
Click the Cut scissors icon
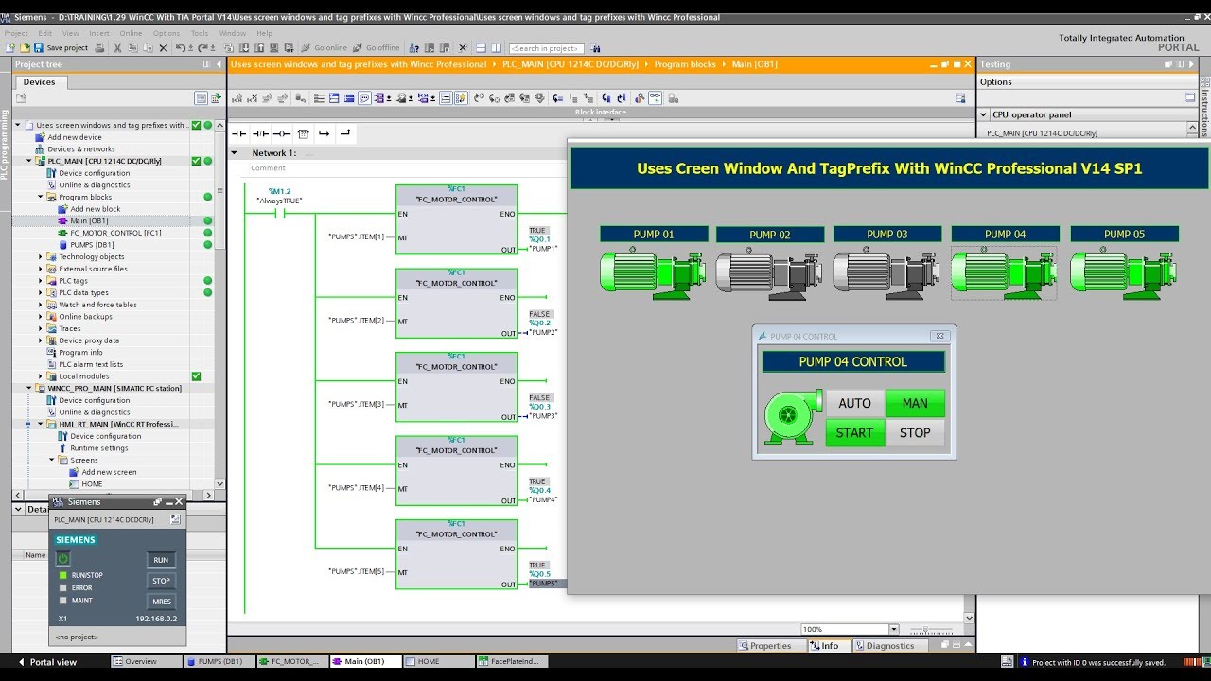pos(117,47)
